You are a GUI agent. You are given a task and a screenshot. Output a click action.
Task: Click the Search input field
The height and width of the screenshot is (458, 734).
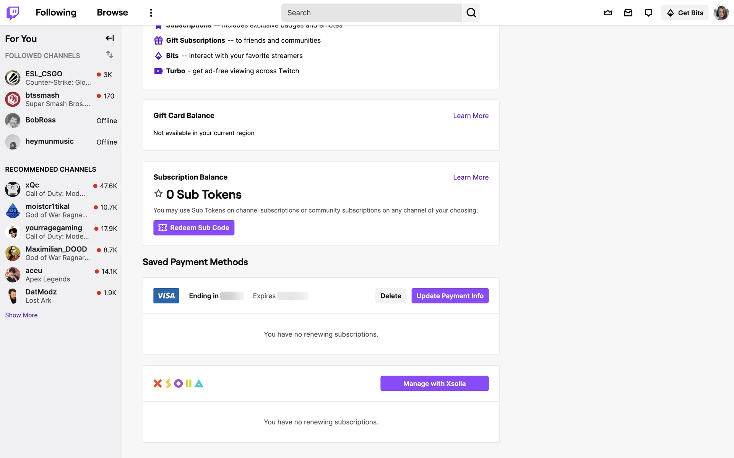pos(371,13)
